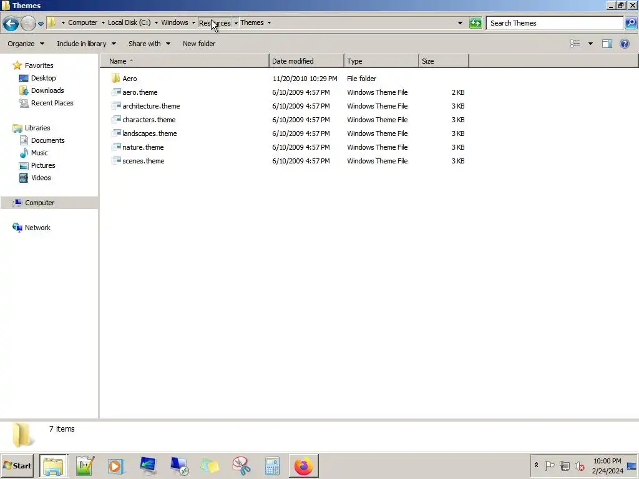
Task: Click the search magnifier icon
Action: coord(630,23)
